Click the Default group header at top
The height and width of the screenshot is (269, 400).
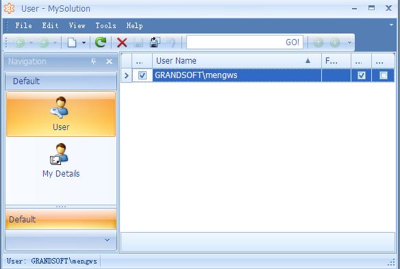point(61,81)
